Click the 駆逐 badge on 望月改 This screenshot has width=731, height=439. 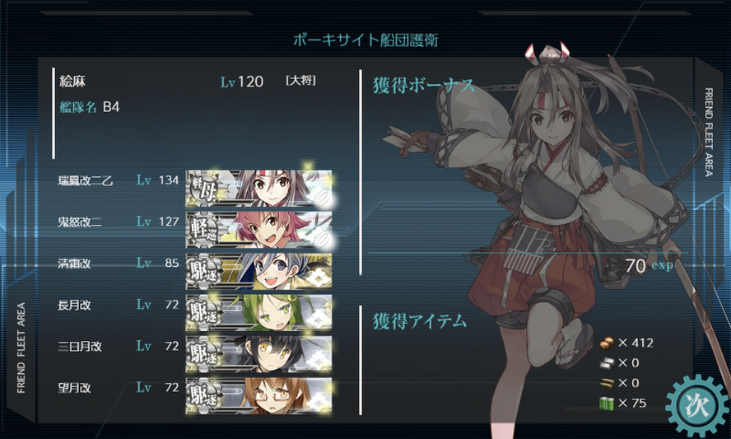coord(204,396)
